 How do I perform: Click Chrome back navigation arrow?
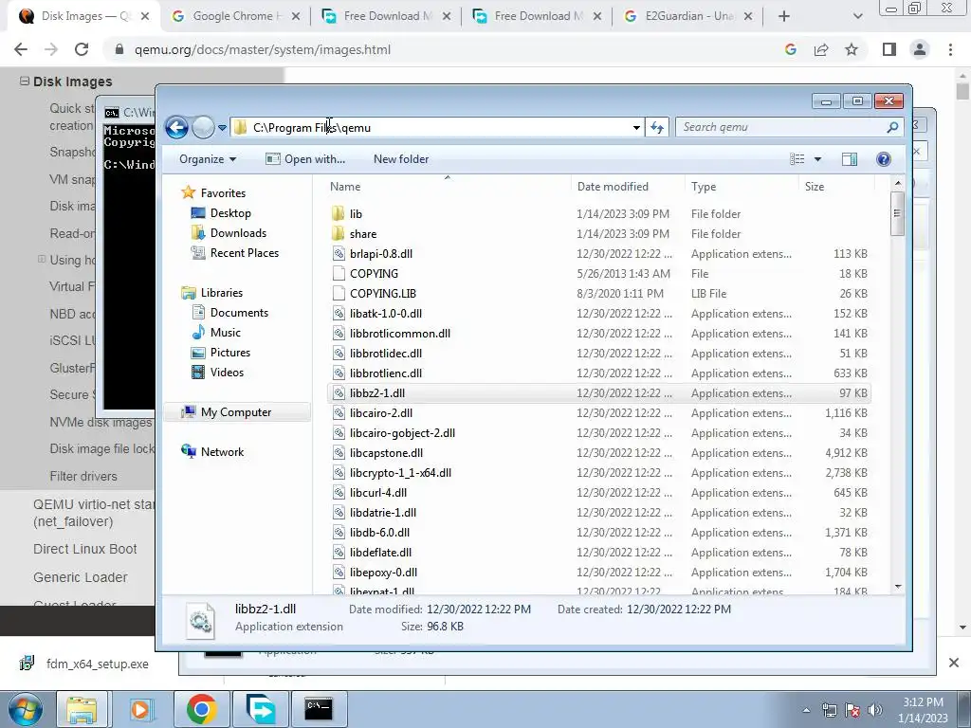click(21, 49)
